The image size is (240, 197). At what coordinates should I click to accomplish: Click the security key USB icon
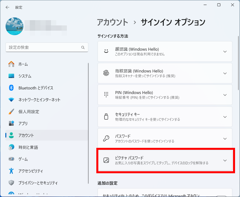106,116
